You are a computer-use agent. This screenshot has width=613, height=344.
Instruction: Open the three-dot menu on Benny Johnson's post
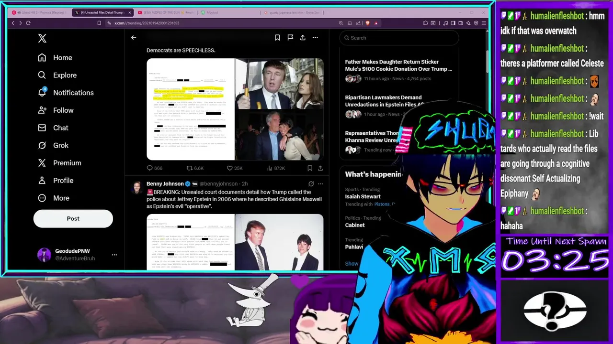pyautogui.click(x=320, y=183)
